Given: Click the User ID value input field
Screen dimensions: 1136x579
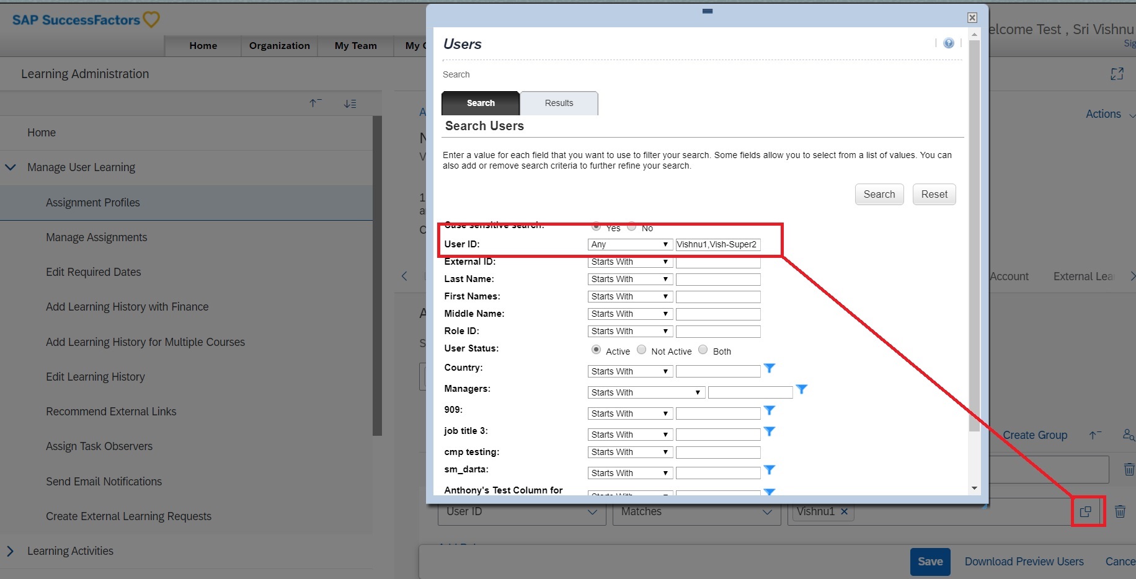Looking at the screenshot, I should click(x=718, y=244).
